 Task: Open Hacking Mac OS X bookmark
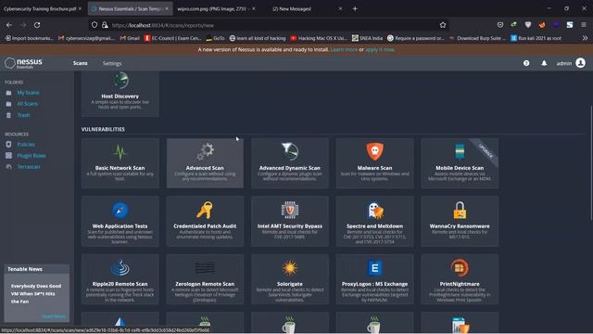[319, 38]
